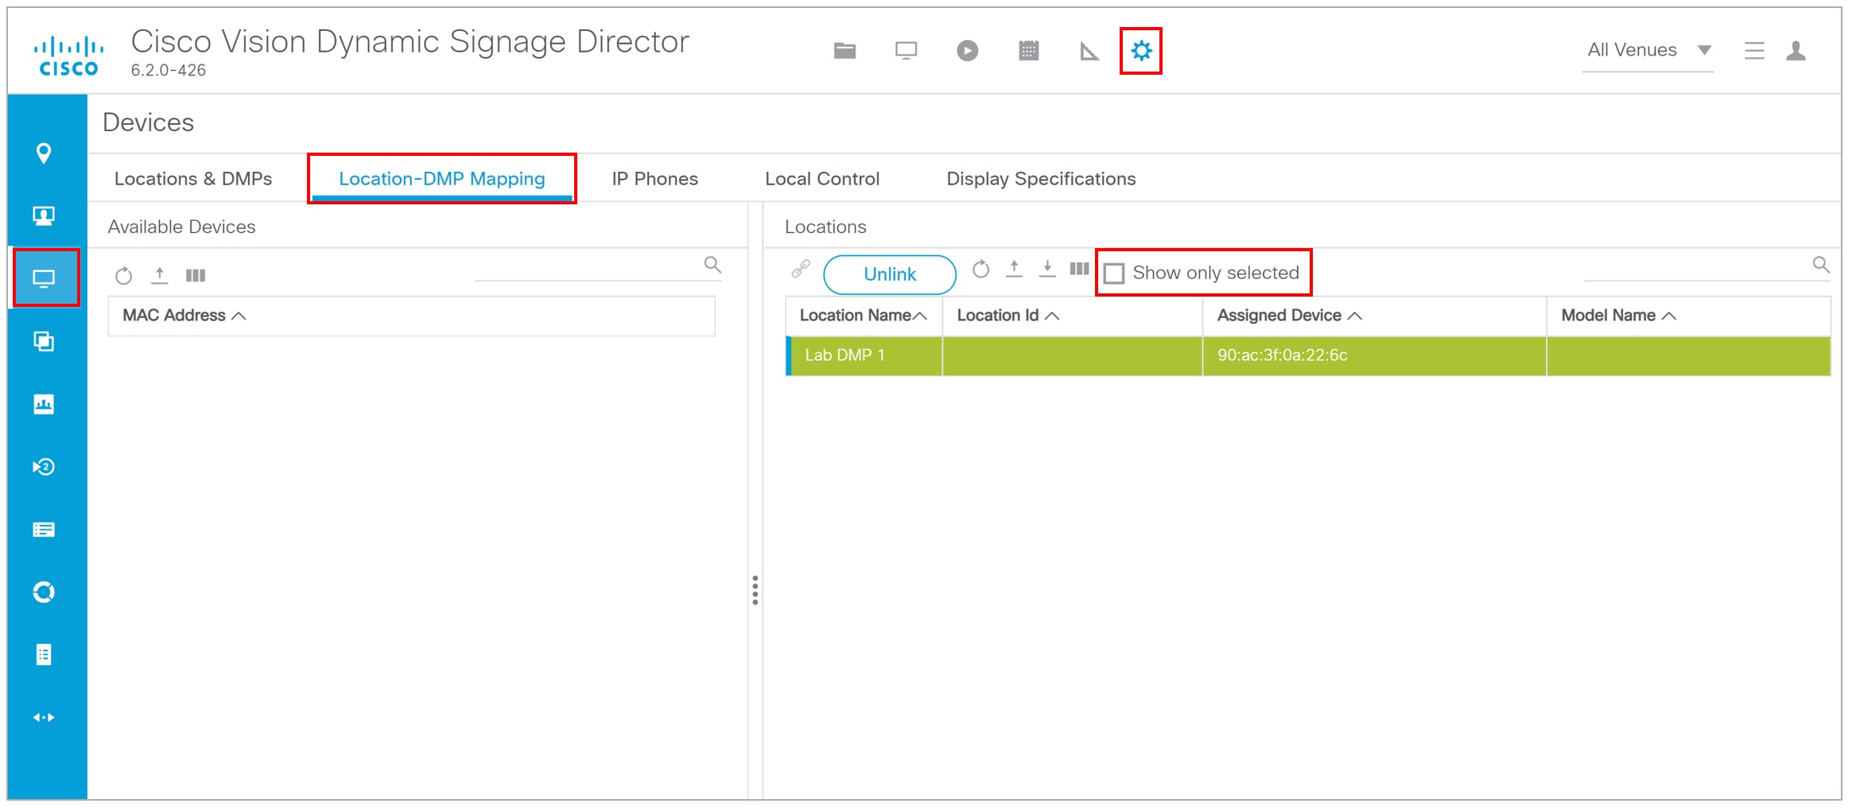
Task: Select the Lab DMP 1 row
Action: click(x=1308, y=355)
